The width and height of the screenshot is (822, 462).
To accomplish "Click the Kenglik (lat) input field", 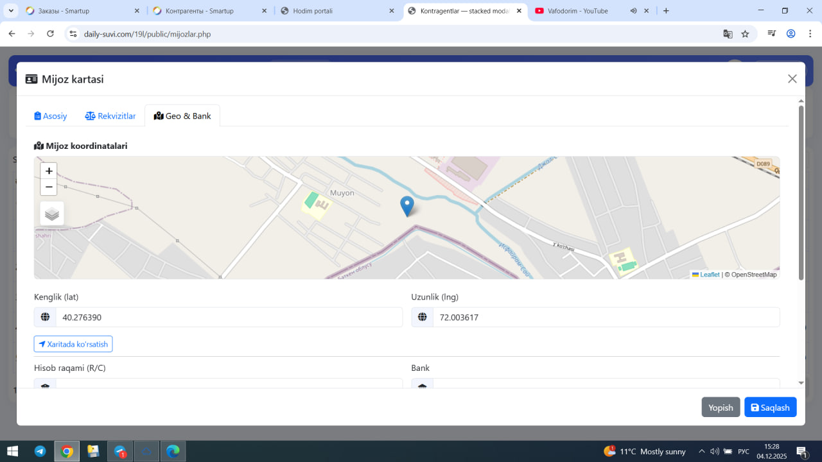I will click(x=229, y=317).
